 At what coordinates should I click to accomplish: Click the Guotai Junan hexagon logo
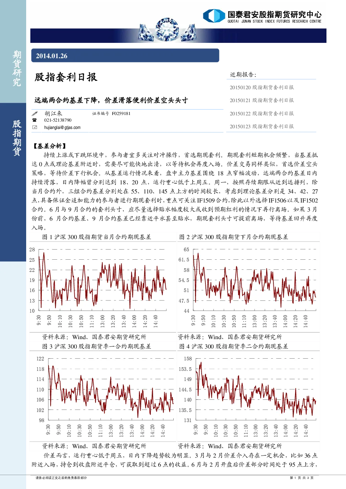214,16
